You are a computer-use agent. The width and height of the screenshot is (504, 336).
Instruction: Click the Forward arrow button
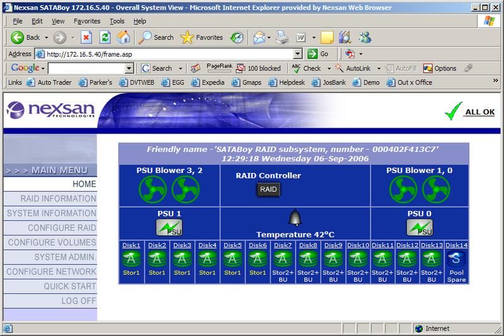point(60,38)
